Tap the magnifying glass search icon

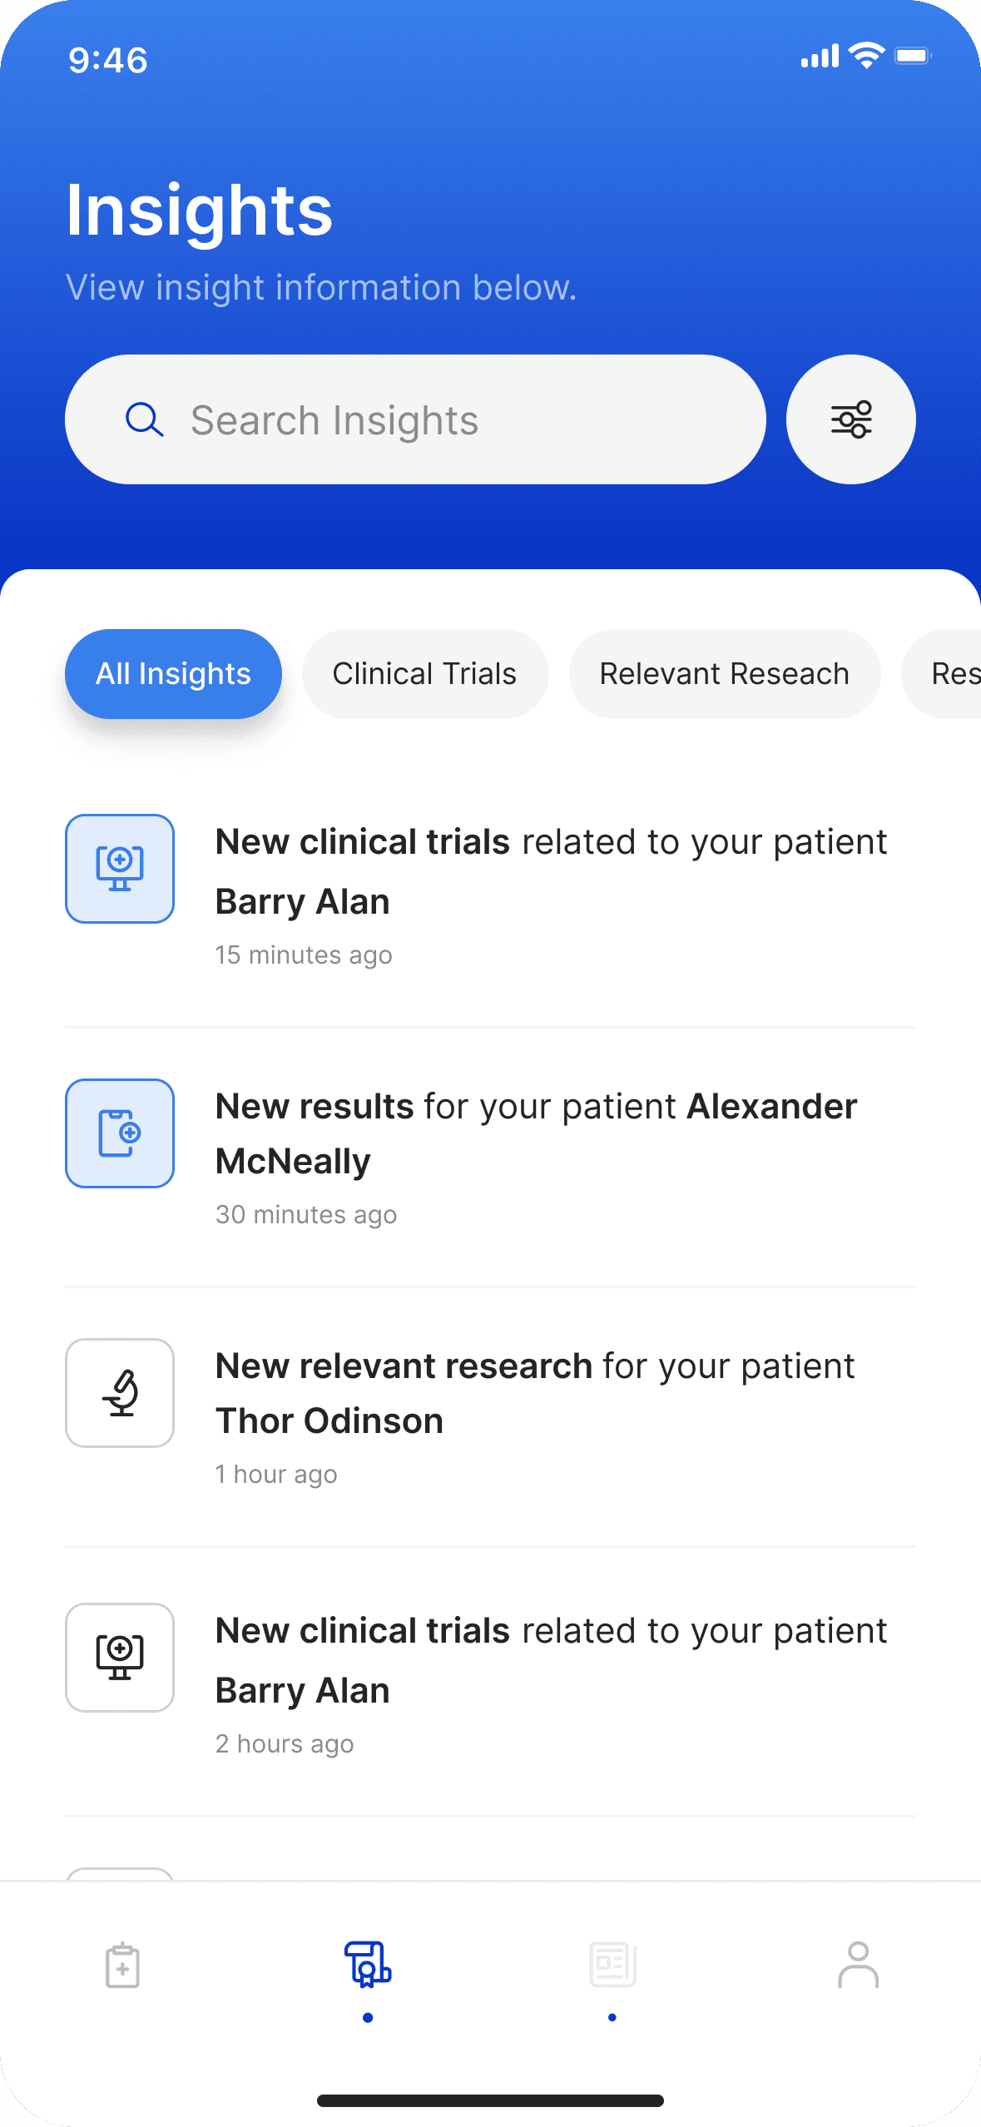144,419
